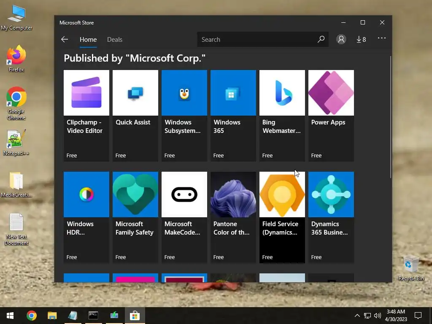Select the Google Chrome desktop shortcut

16,104
